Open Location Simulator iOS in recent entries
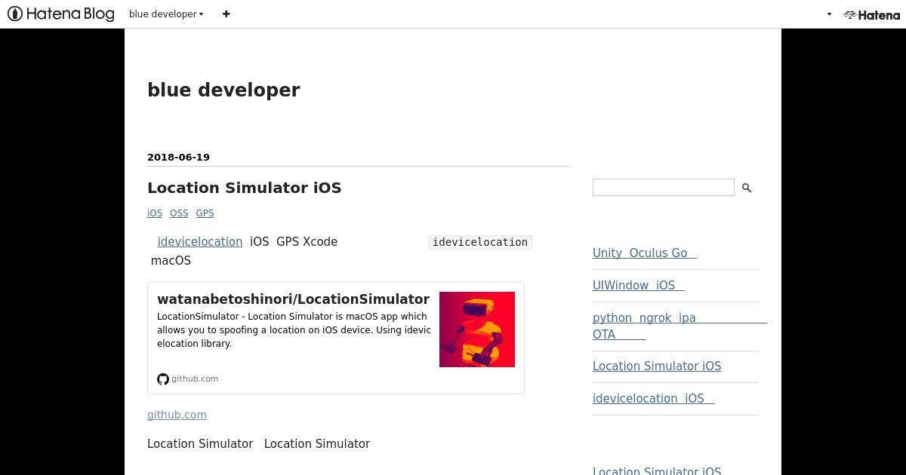This screenshot has width=906, height=475. coord(657,366)
